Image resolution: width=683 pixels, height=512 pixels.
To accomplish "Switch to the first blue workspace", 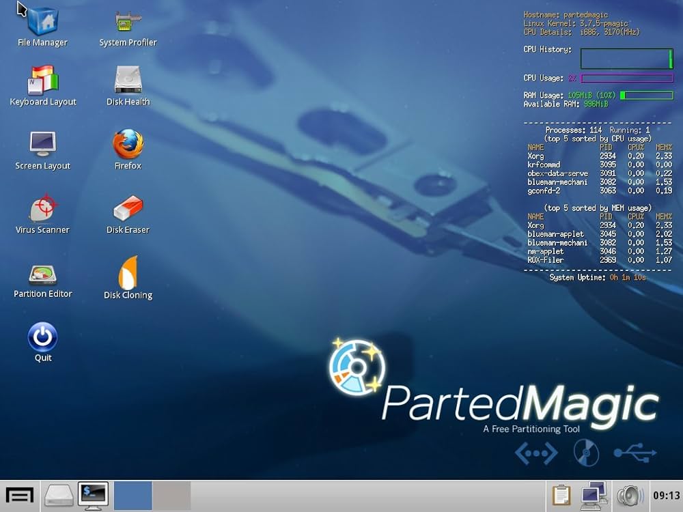I will 133,496.
